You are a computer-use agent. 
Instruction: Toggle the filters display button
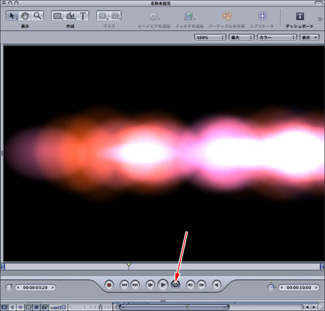[x=45, y=307]
